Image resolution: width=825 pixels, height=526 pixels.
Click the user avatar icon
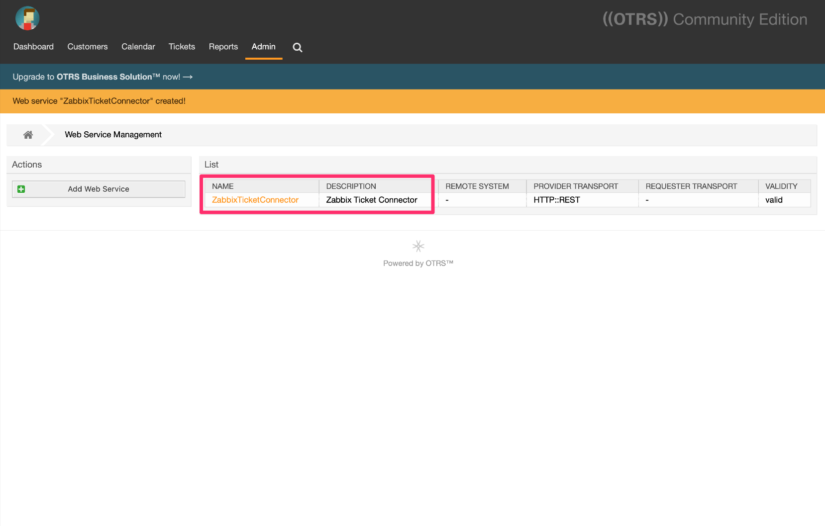pyautogui.click(x=27, y=18)
